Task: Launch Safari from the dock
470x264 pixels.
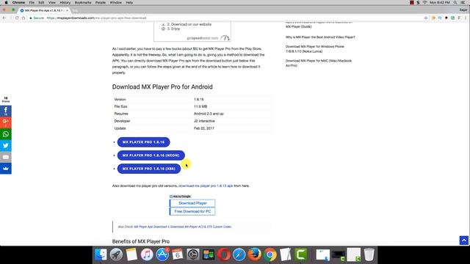Action: coord(239,254)
